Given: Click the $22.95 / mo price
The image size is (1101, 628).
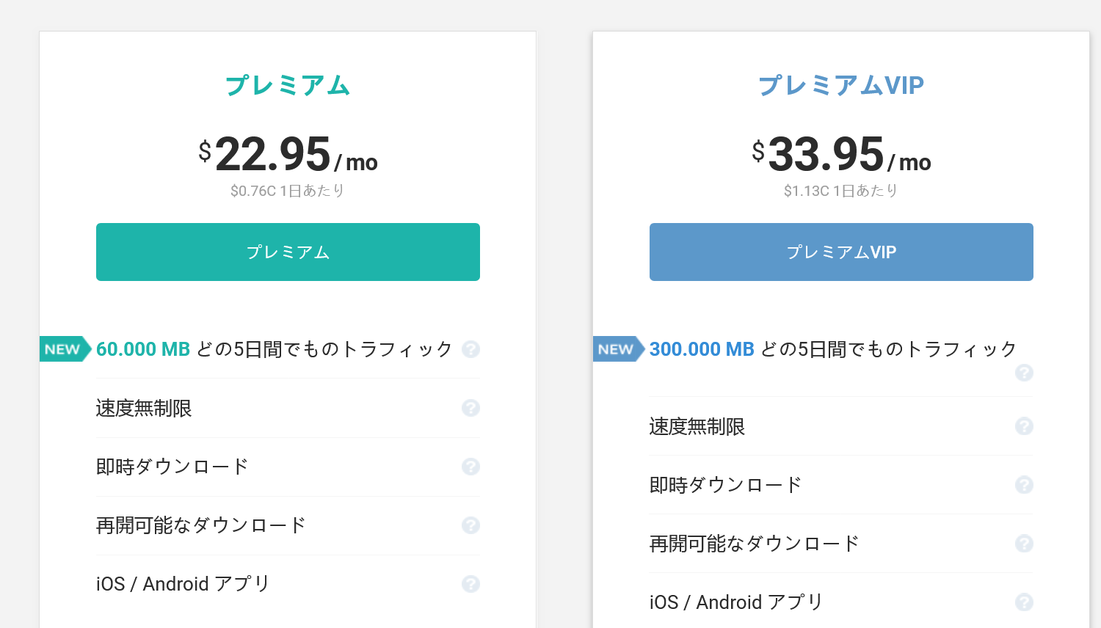Looking at the screenshot, I should click(288, 155).
